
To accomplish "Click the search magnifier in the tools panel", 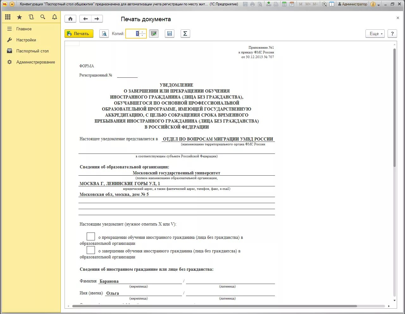I will pos(43,17).
